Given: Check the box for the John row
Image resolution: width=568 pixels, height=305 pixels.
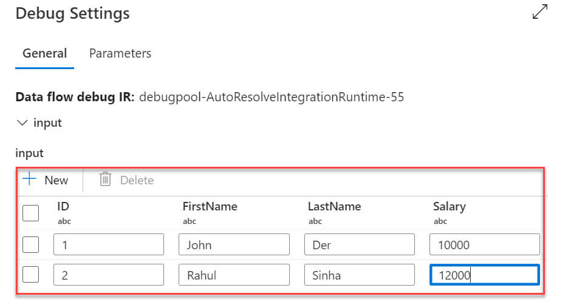Looking at the screenshot, I should point(30,245).
